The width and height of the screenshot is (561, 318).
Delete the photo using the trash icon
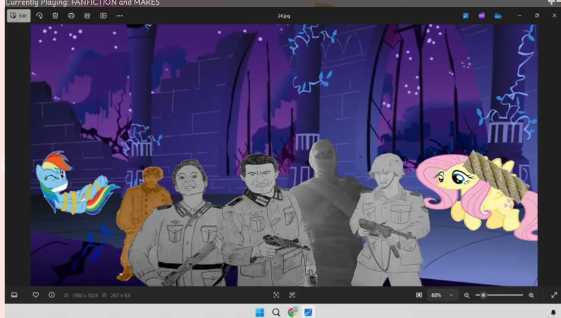(x=55, y=16)
